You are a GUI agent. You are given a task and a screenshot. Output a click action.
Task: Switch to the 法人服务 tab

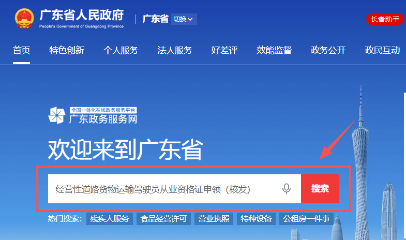[175, 50]
